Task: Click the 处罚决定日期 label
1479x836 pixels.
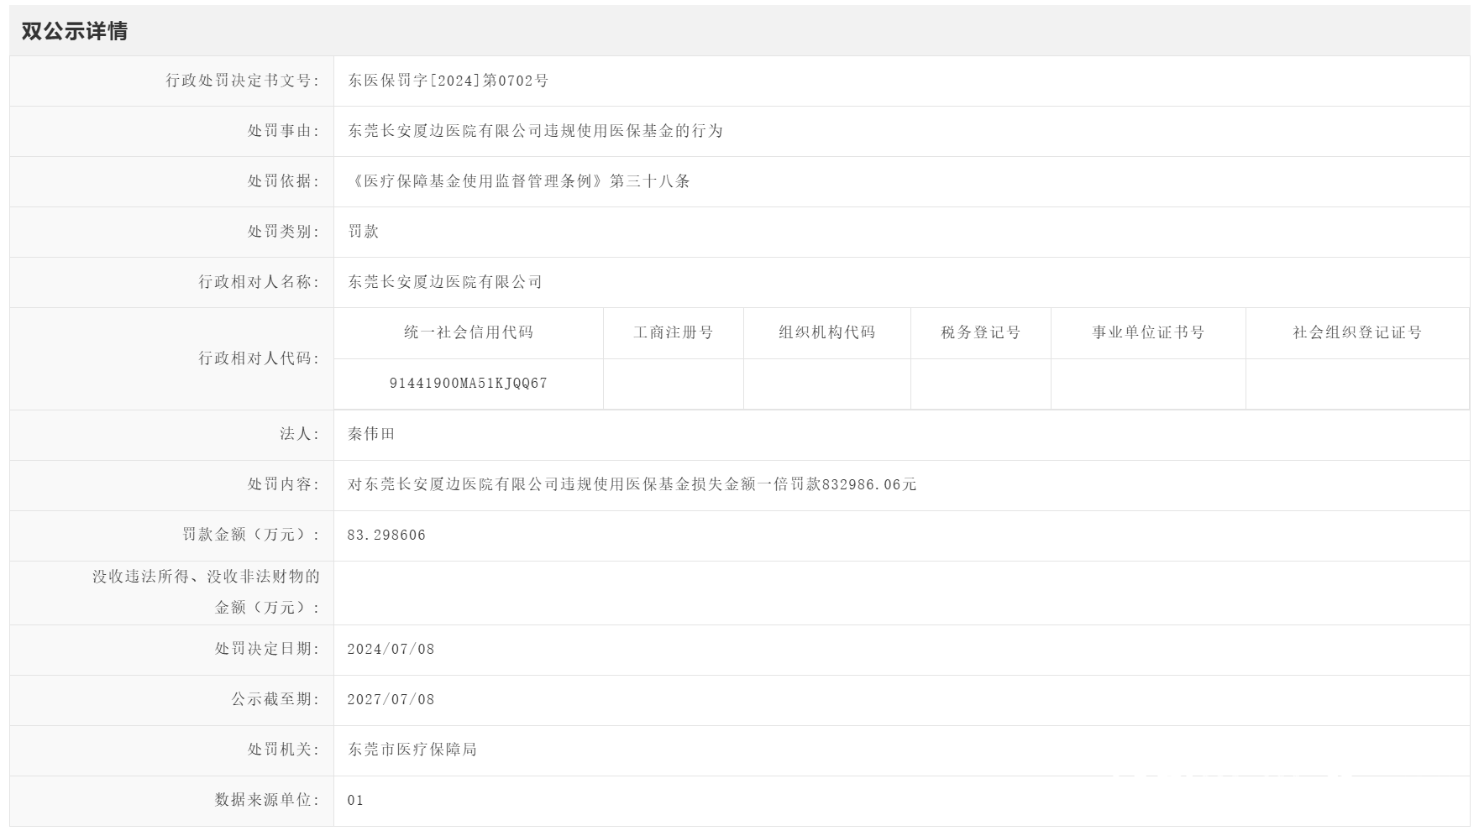Action: point(267,649)
